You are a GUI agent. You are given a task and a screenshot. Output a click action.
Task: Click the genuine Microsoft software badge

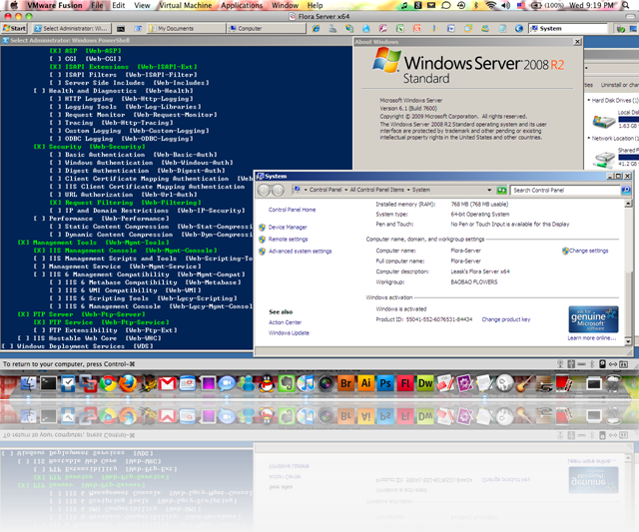pos(593,319)
